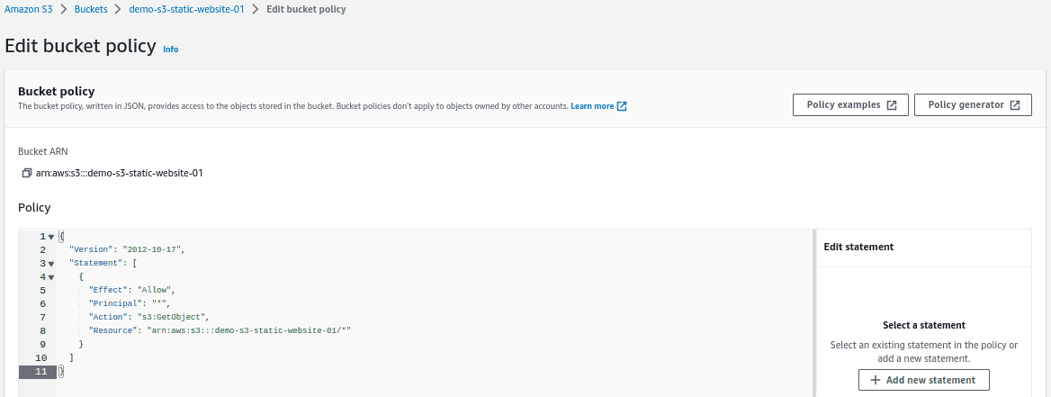Click the plus icon on Add new statement
The width and height of the screenshot is (1051, 397).
(875, 380)
